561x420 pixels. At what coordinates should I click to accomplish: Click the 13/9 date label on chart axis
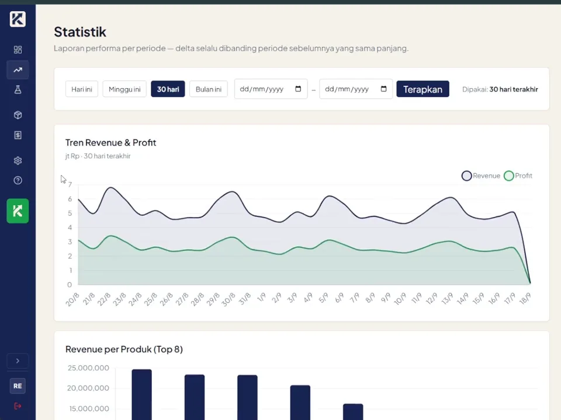pos(447,299)
